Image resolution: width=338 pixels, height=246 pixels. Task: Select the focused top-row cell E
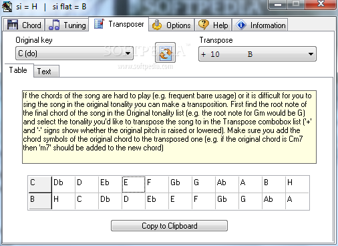[134, 184]
